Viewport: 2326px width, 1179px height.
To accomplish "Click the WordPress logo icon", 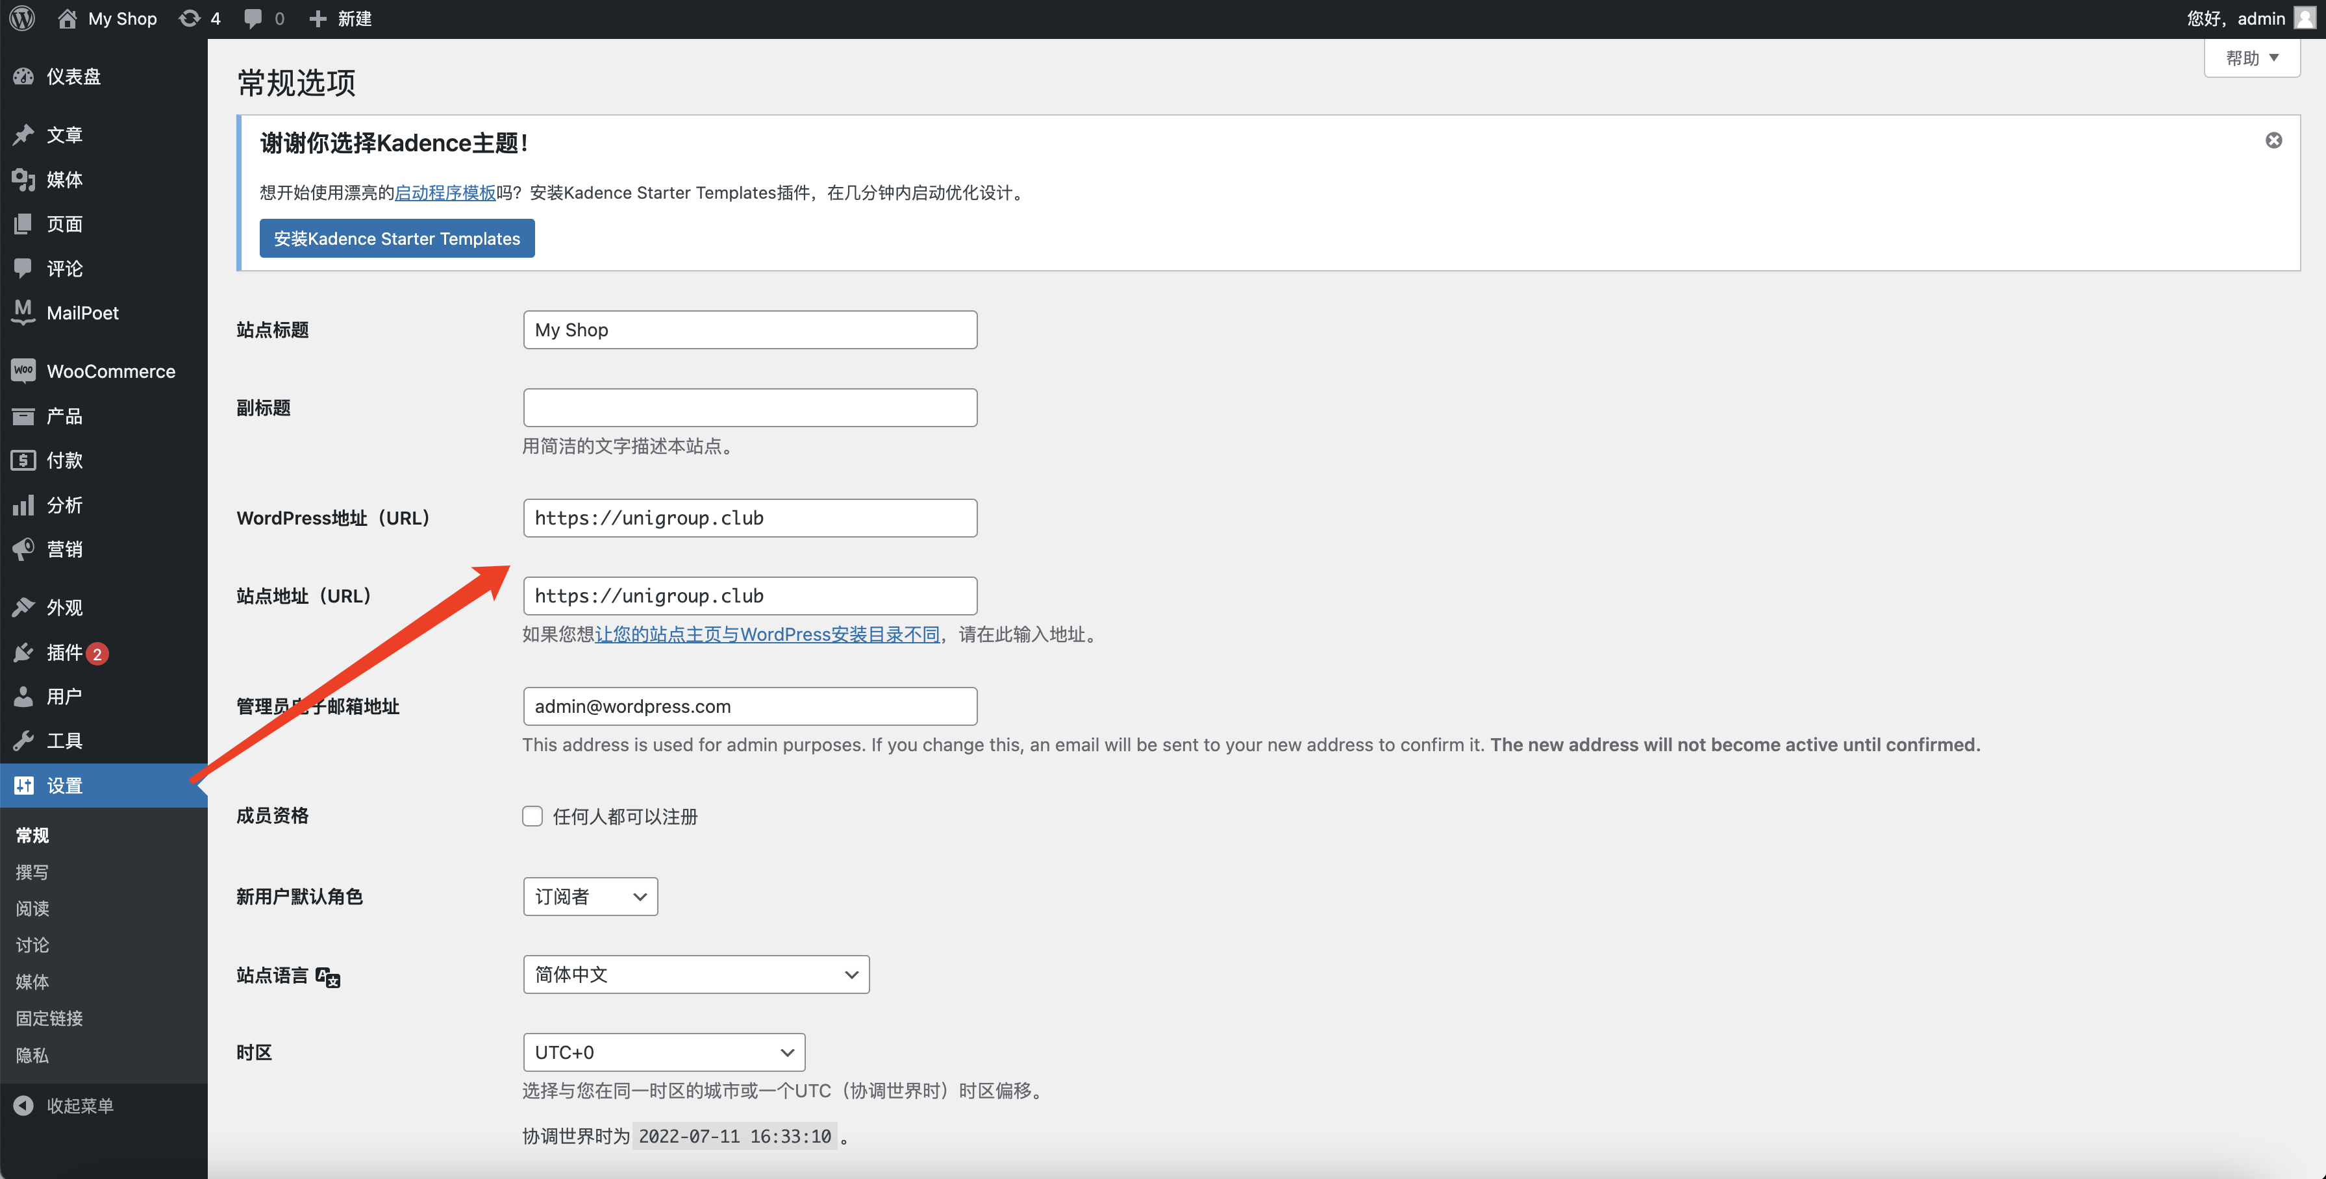I will (x=23, y=18).
